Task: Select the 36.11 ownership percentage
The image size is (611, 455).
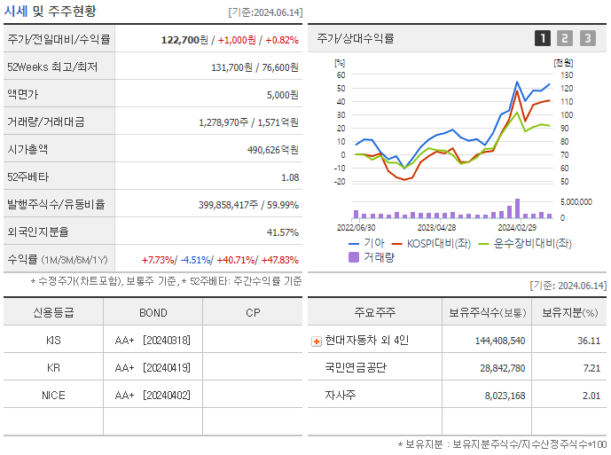Action: coord(589,341)
